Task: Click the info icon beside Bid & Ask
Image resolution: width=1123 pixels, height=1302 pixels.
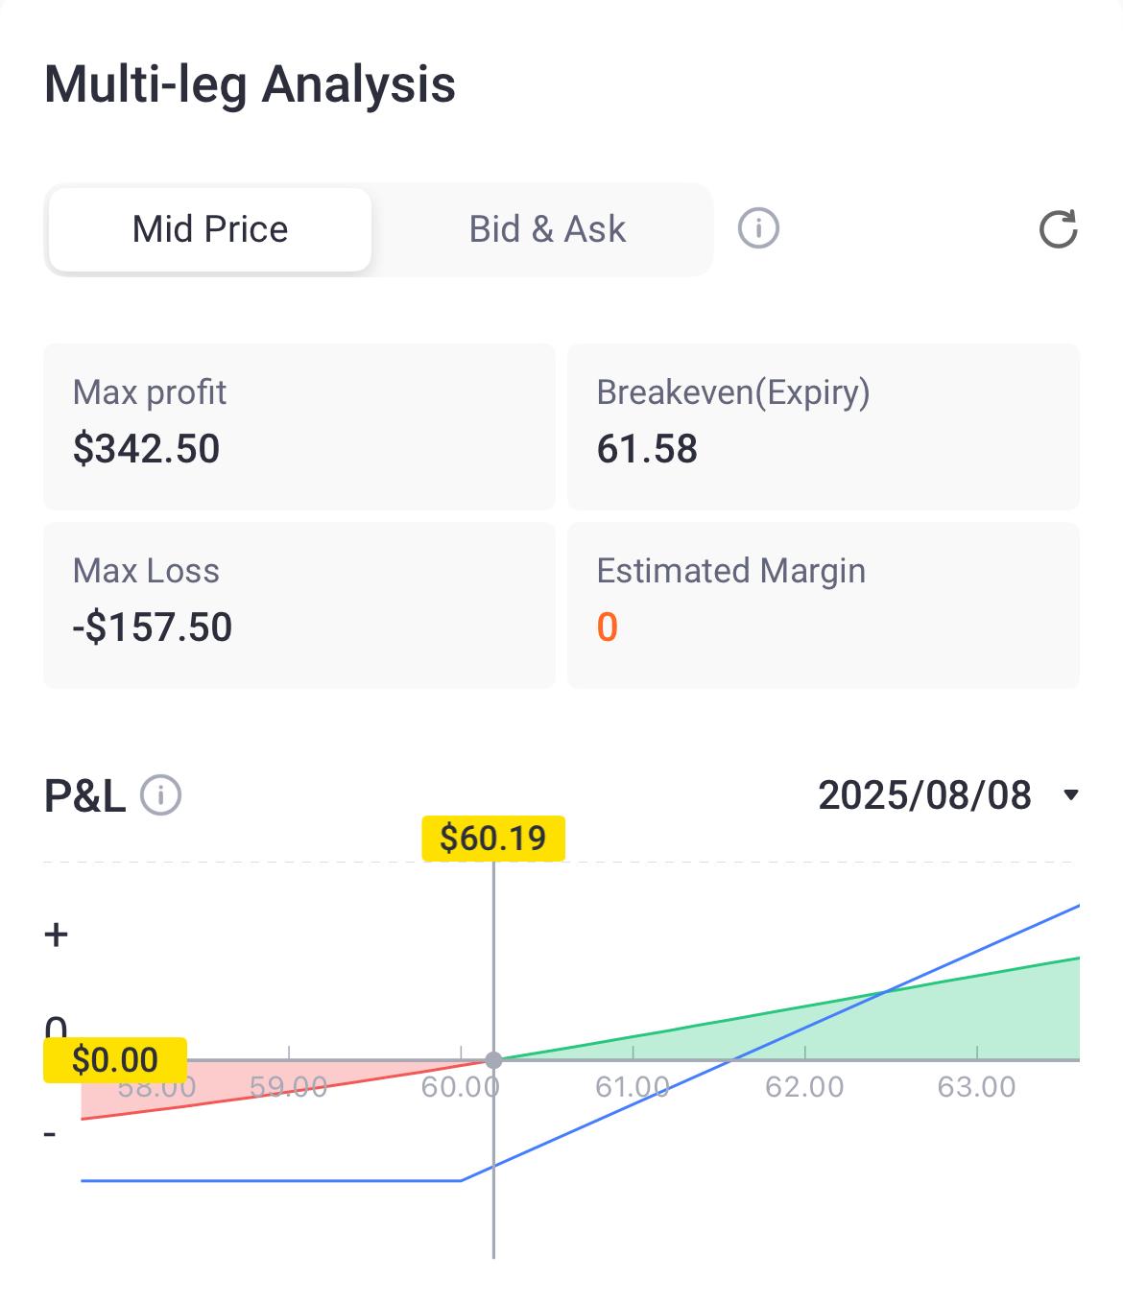Action: click(758, 229)
